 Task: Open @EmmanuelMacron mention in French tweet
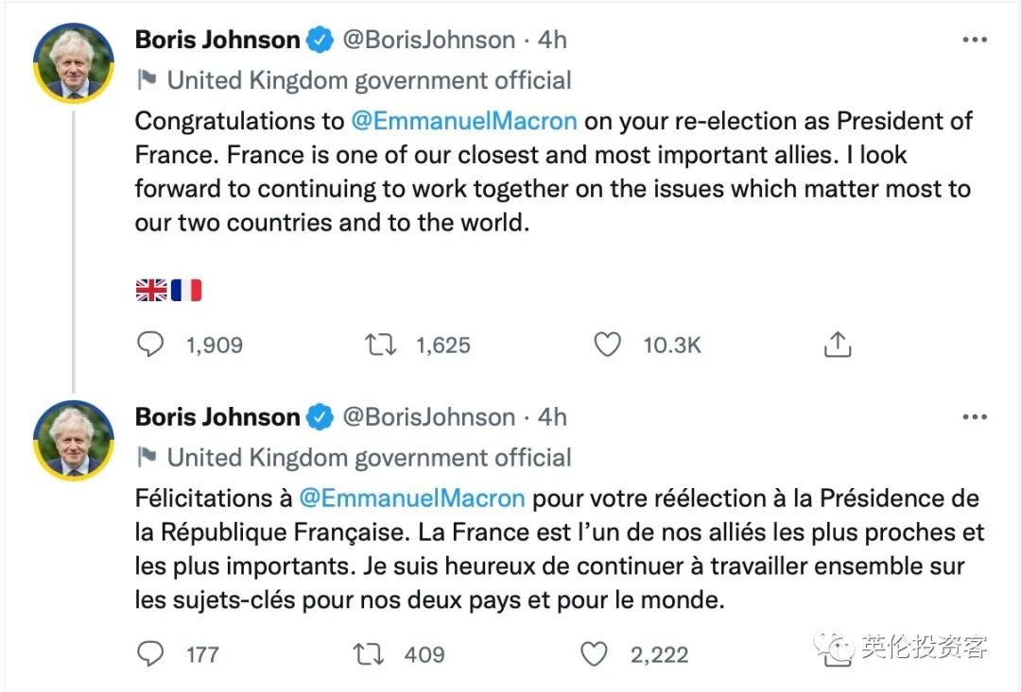pyautogui.click(x=411, y=498)
